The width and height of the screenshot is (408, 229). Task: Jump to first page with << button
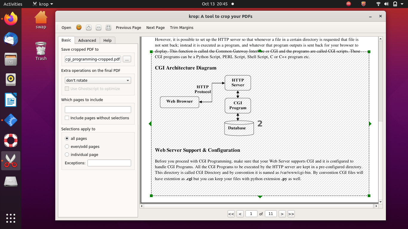pos(231,214)
